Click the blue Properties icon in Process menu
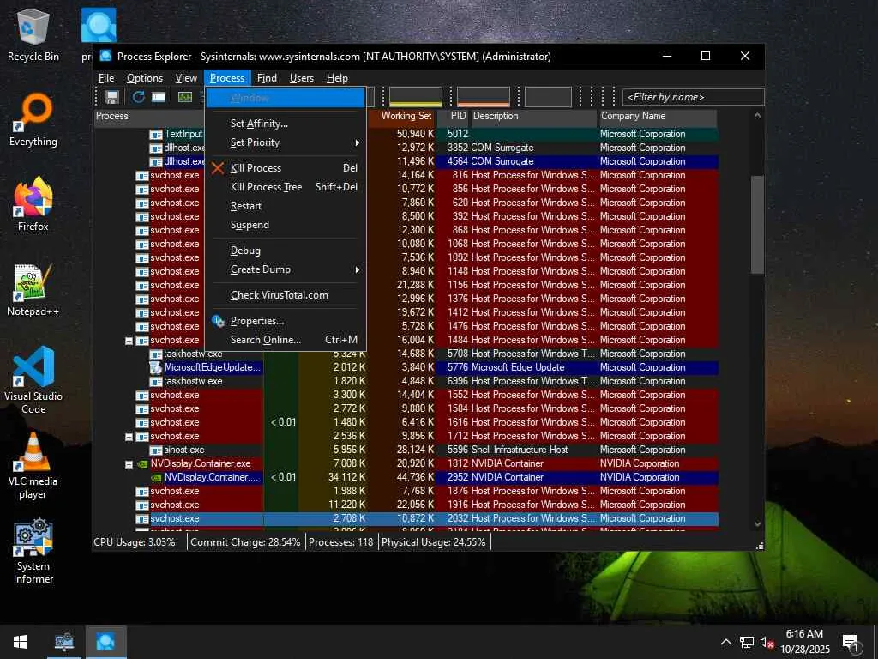878x659 pixels. point(218,321)
